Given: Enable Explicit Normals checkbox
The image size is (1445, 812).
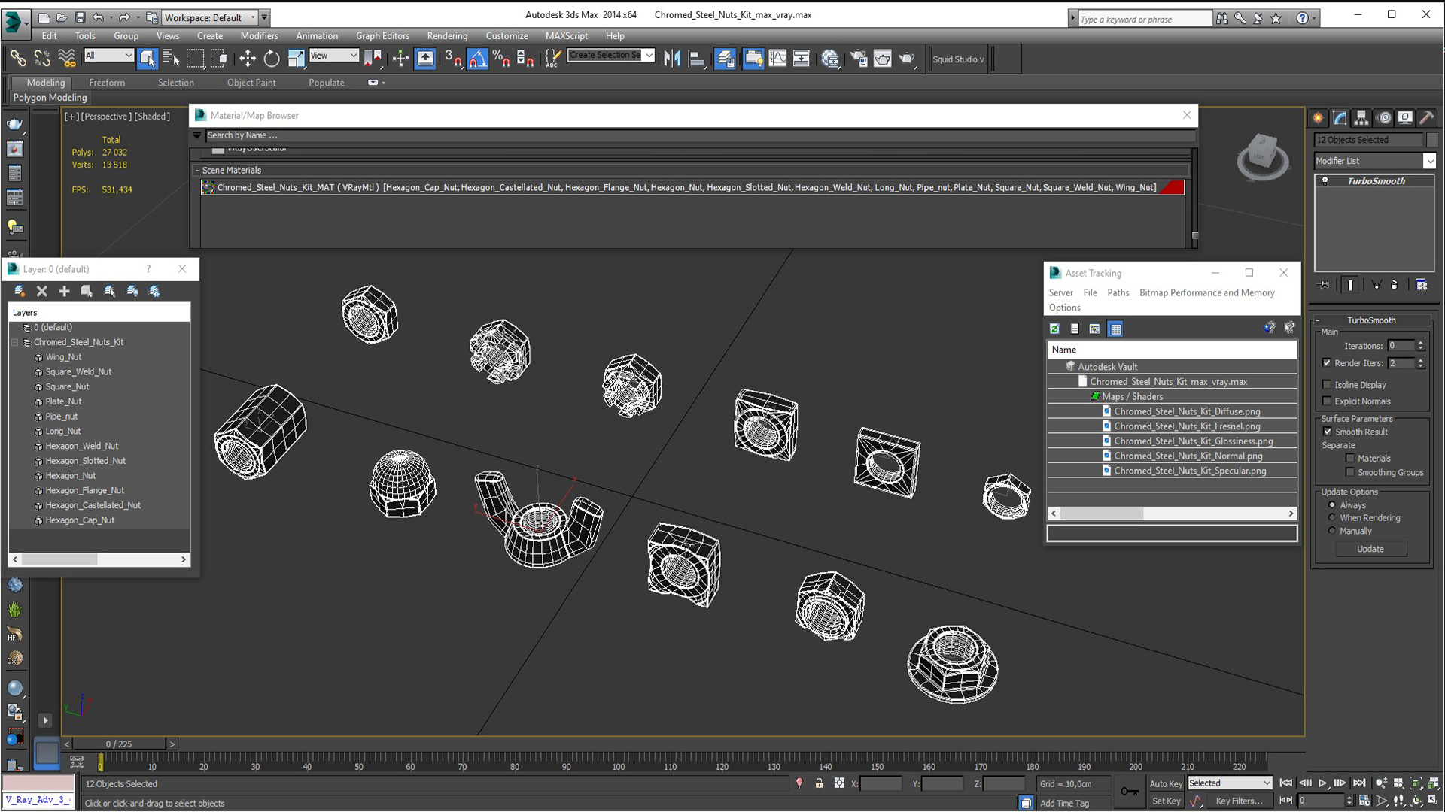Looking at the screenshot, I should pos(1327,401).
